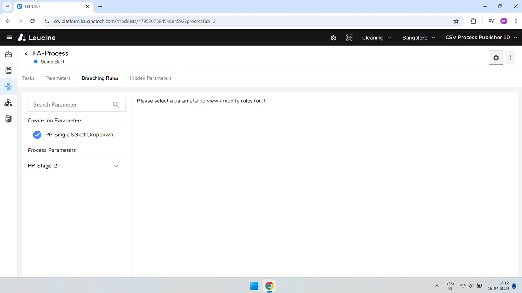522x293 pixels.
Task: Open CSV Process Publisher 10 user dropdown
Action: (481, 38)
